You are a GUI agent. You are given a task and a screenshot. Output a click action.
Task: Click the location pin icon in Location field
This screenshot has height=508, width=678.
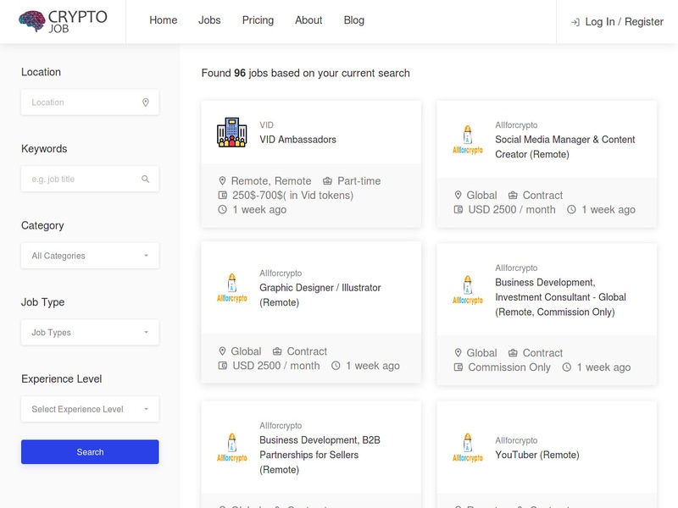[145, 102]
